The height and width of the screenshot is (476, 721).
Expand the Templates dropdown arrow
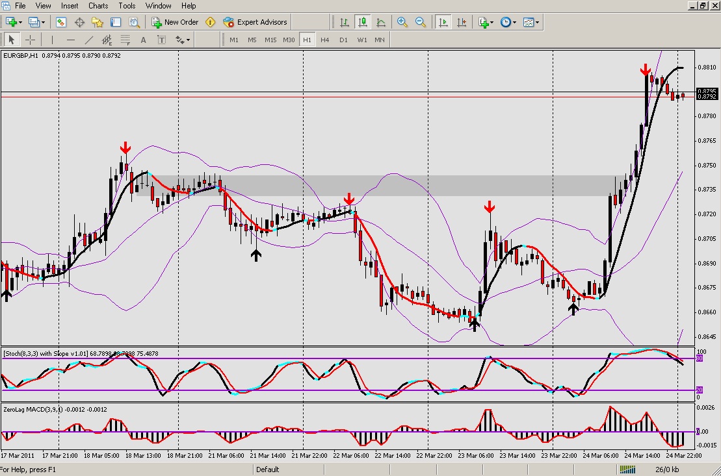[x=537, y=22]
